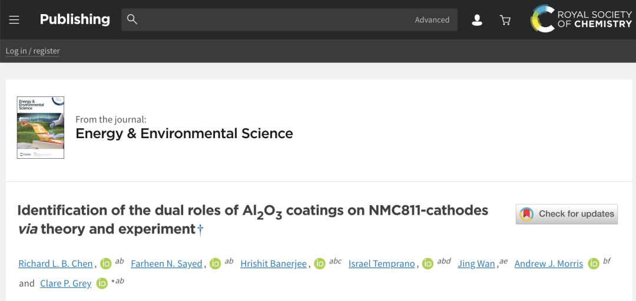The image size is (636, 301).
Task: Open the user account icon
Action: (477, 20)
